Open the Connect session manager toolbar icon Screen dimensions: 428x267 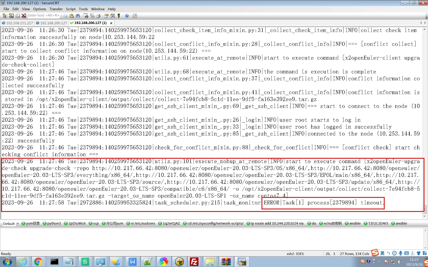(x=5, y=16)
